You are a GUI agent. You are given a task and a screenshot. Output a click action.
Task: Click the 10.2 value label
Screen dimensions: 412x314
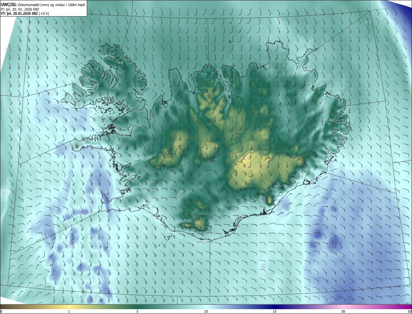coord(8,193)
